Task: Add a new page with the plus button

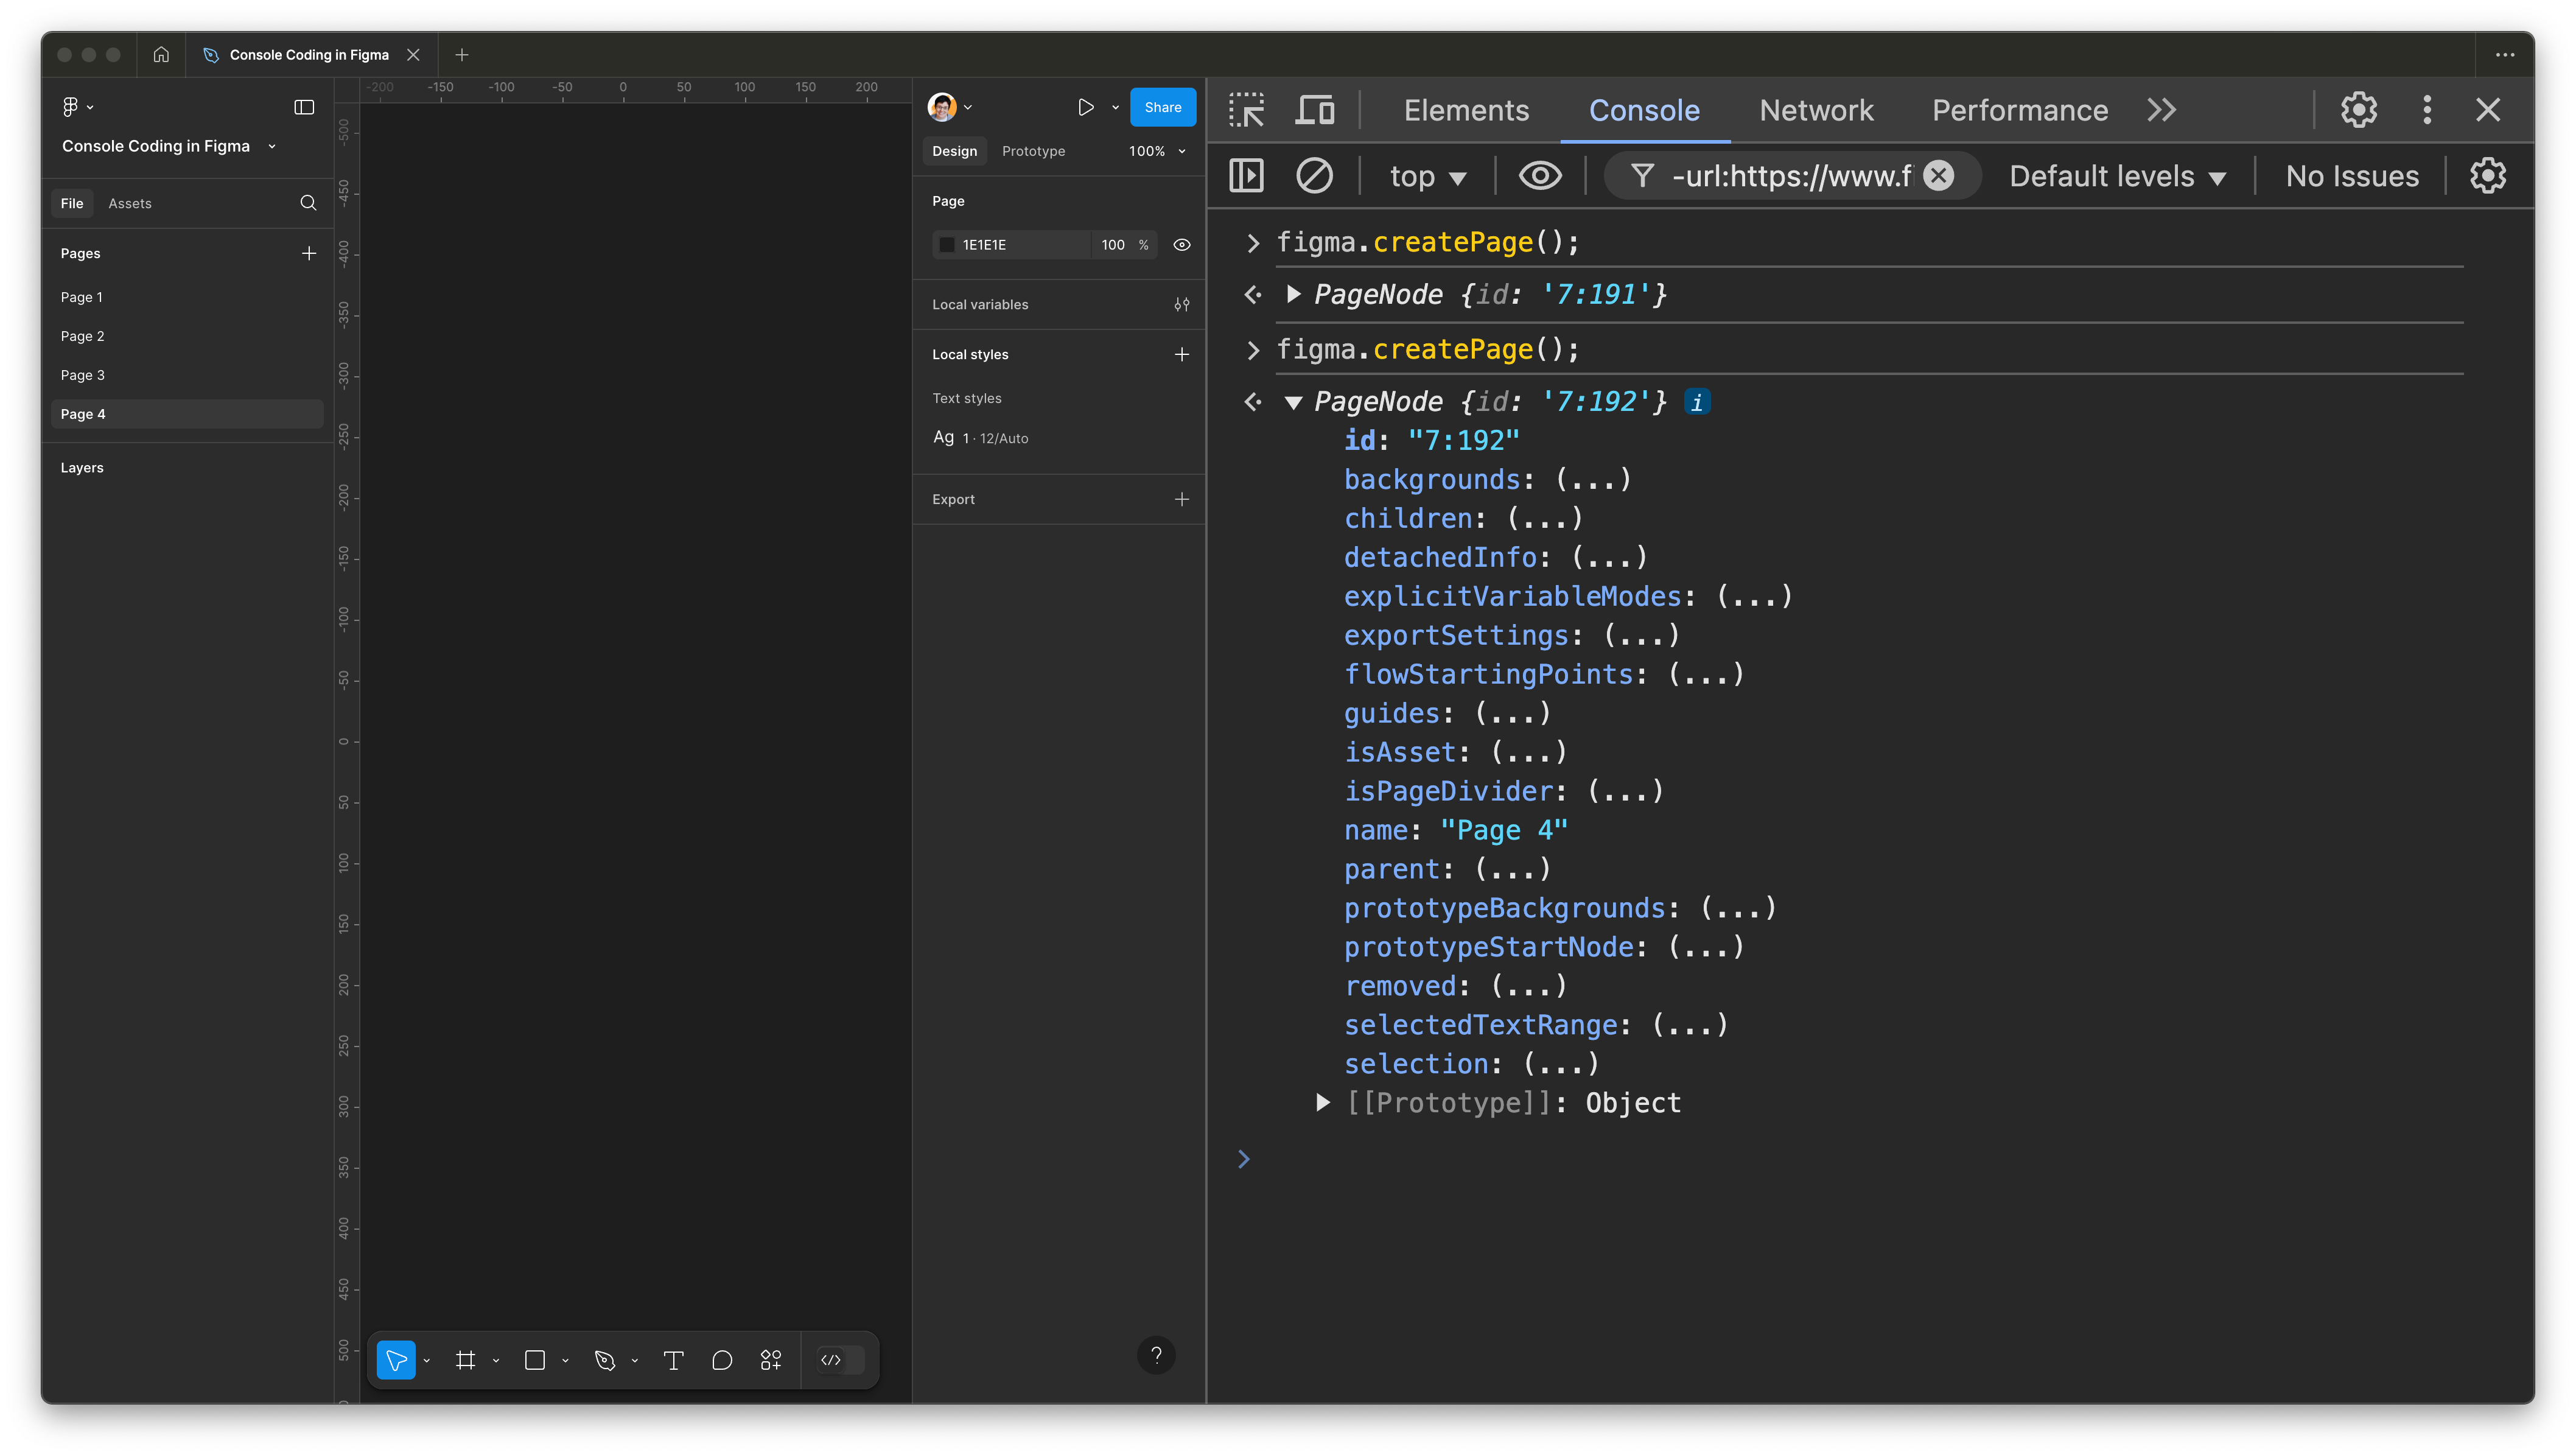Action: pos(309,253)
